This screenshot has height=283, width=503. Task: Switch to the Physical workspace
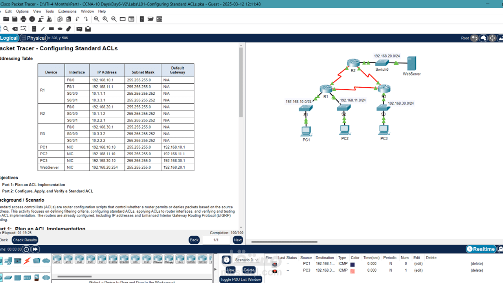[x=34, y=38]
